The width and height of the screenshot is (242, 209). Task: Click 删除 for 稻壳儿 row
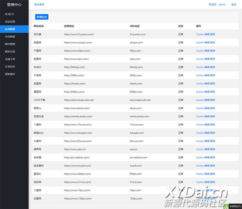213,108
